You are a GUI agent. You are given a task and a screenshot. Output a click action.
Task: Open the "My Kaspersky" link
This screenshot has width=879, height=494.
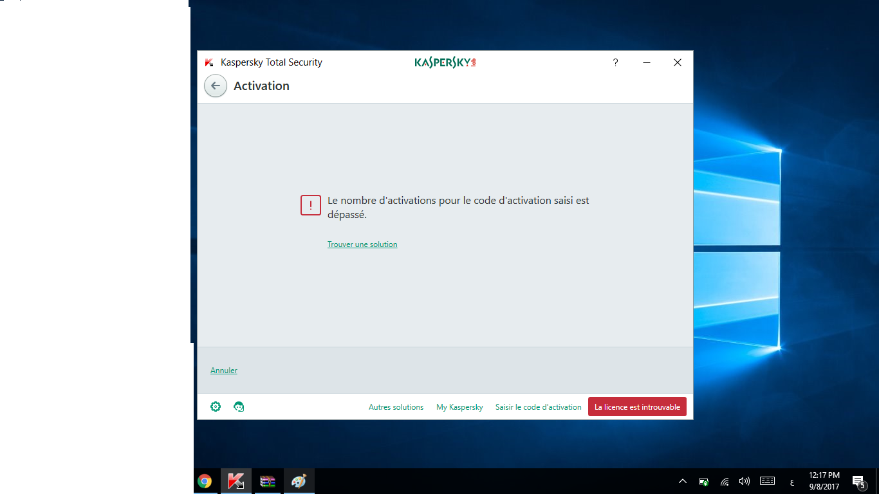click(x=459, y=407)
